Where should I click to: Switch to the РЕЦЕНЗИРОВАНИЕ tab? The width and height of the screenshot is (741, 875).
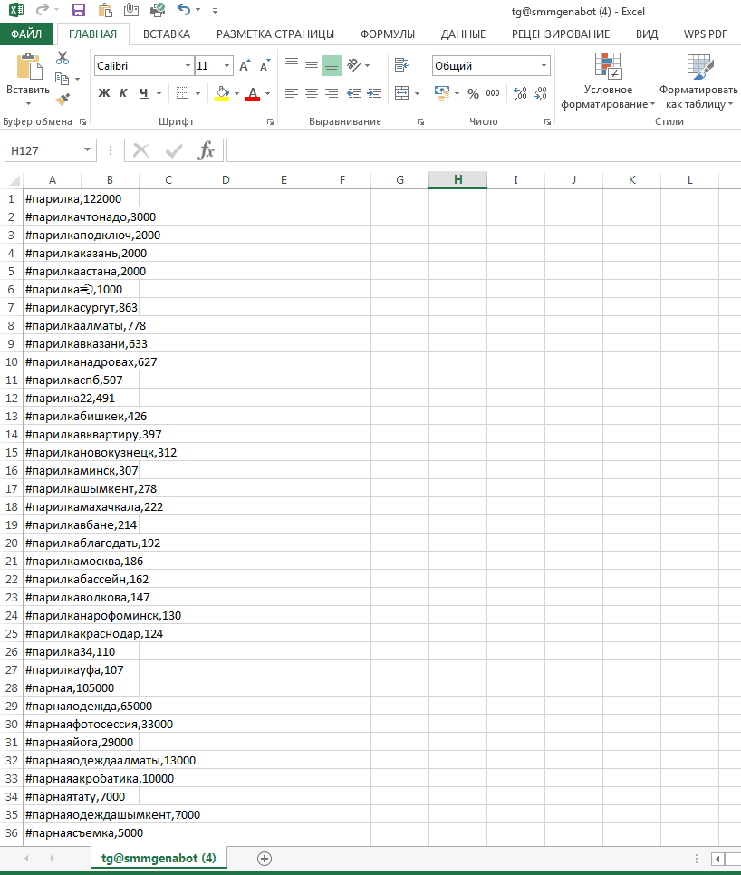coord(561,34)
